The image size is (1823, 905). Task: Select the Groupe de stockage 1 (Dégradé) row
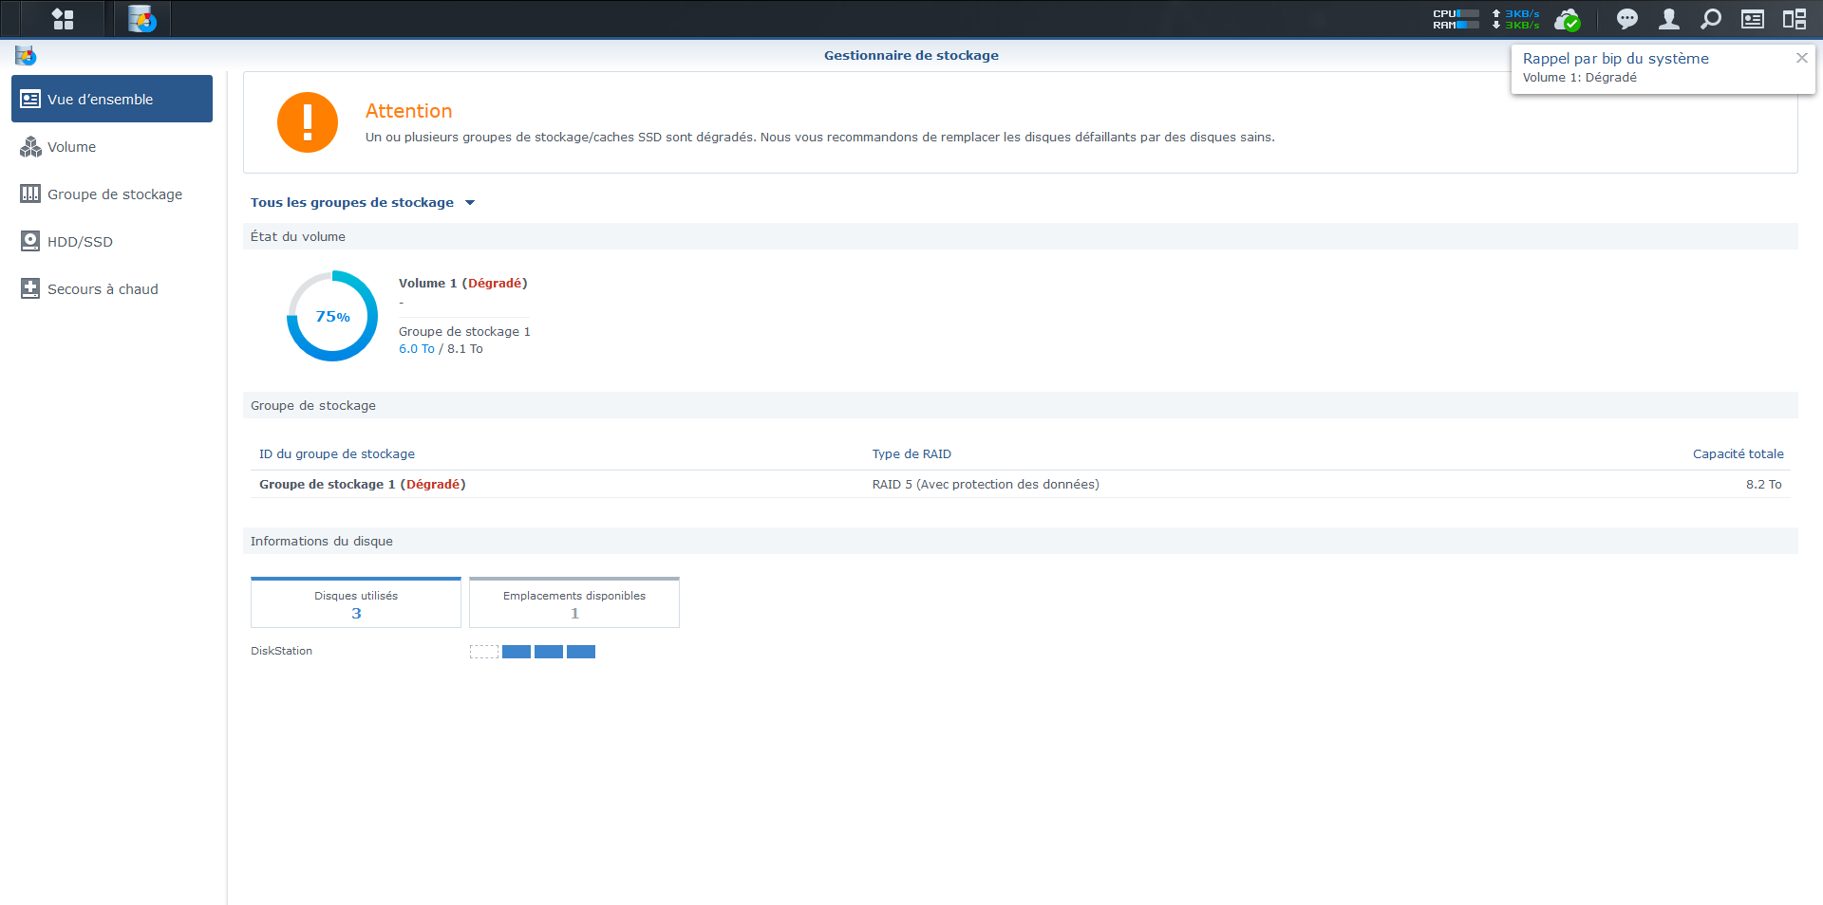[1021, 484]
